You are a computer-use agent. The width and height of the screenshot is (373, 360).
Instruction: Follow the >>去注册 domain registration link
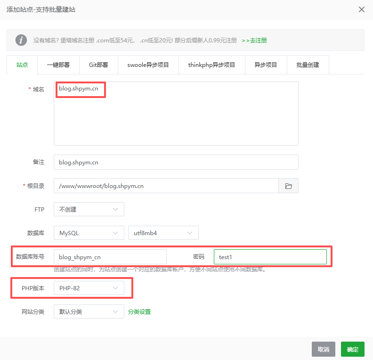pyautogui.click(x=254, y=41)
